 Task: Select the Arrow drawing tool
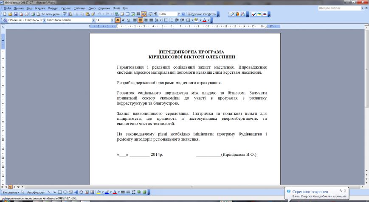coord(54,192)
